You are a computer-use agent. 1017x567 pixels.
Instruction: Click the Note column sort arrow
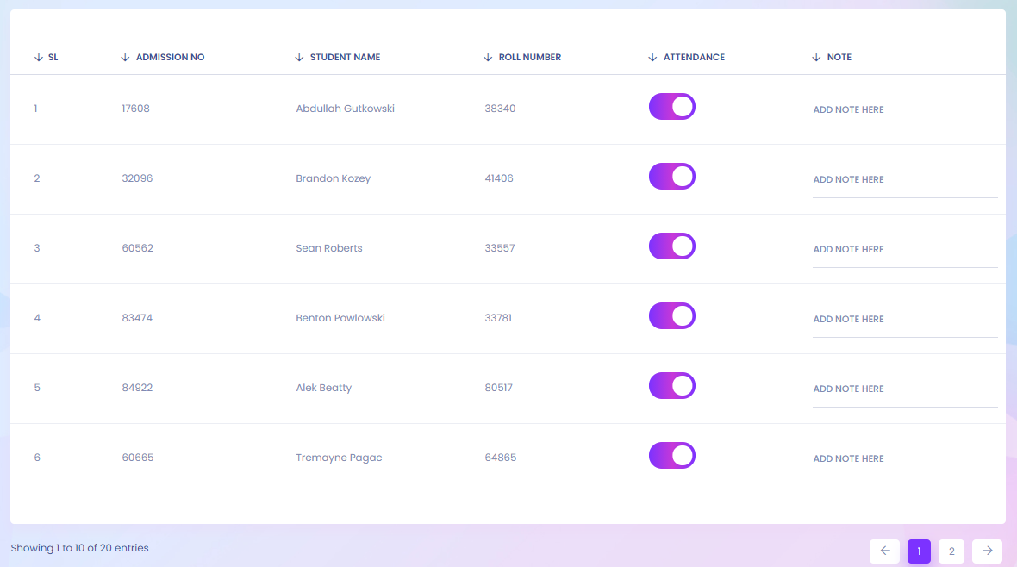pyautogui.click(x=816, y=58)
